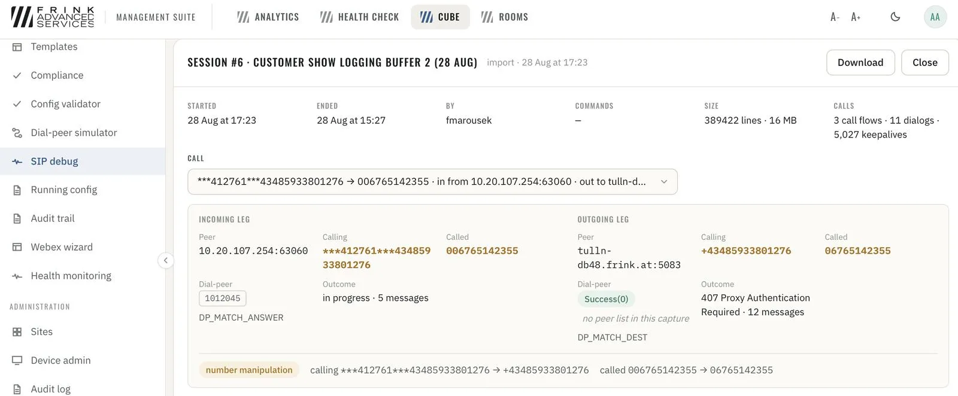Click the DP_MATCH_ANSWER label
Screen dimensions: 958x396
coord(241,318)
